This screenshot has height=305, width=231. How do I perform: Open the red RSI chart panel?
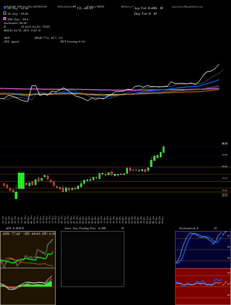pyautogui.click(x=203, y=287)
